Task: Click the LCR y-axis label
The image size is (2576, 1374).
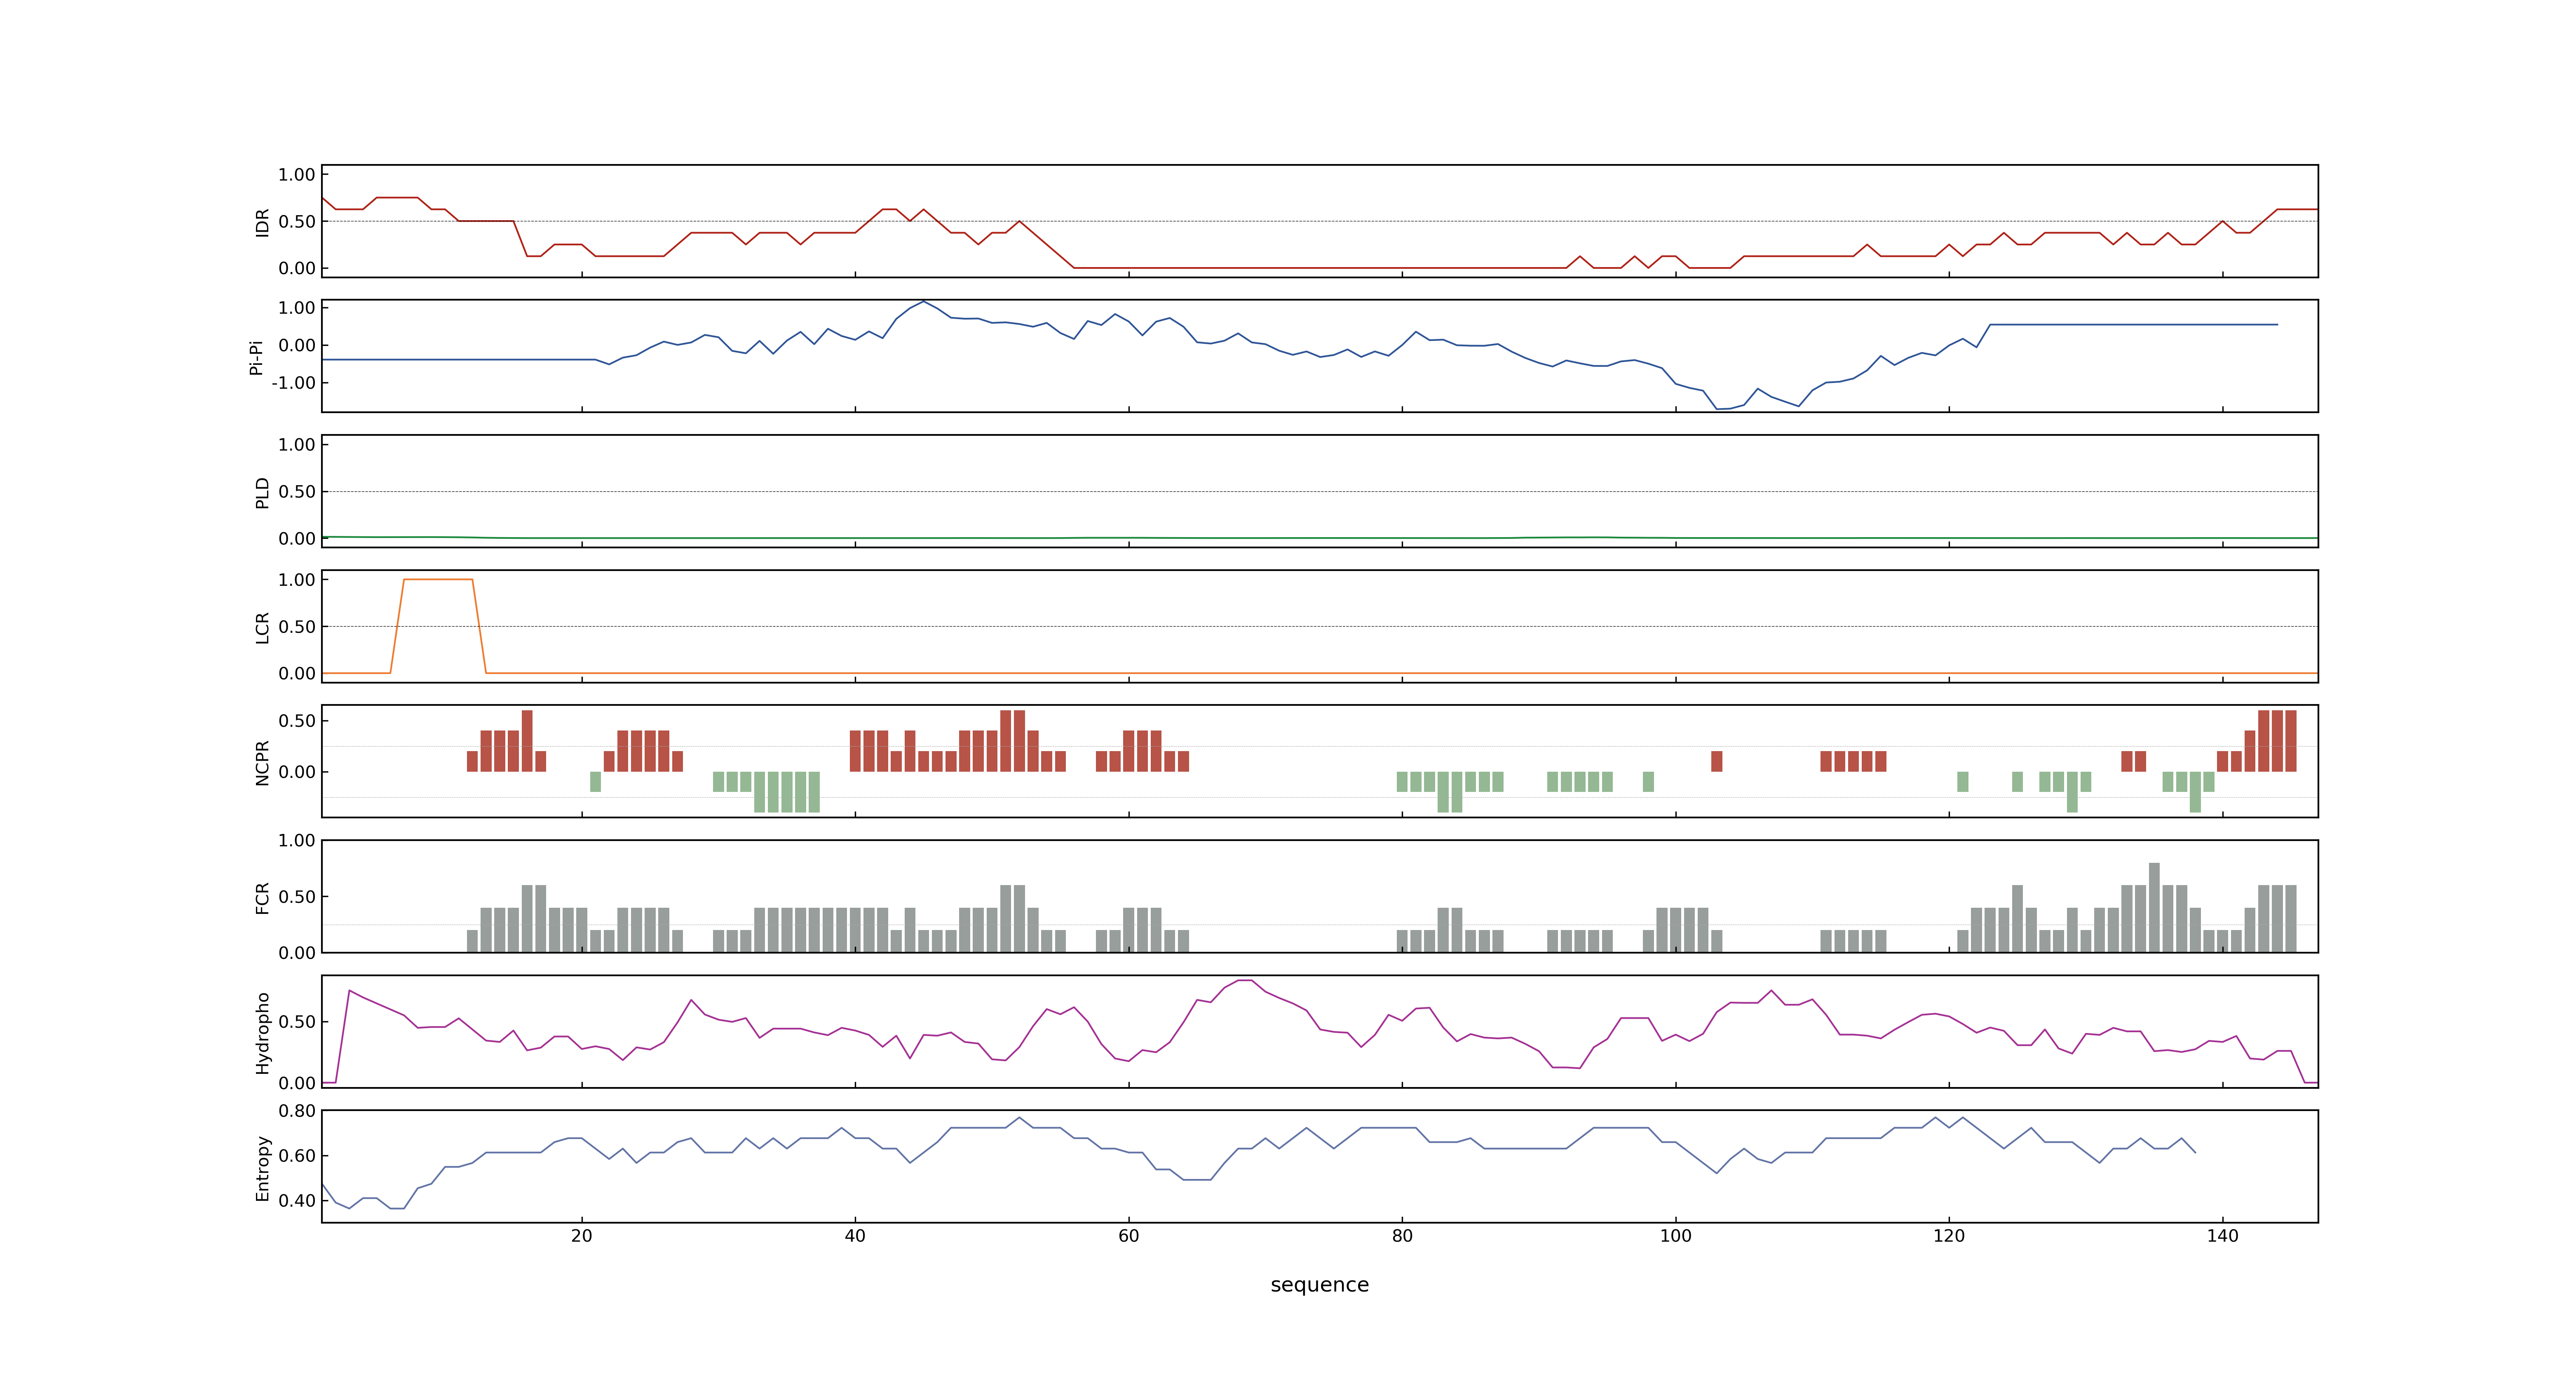Action: (262, 628)
